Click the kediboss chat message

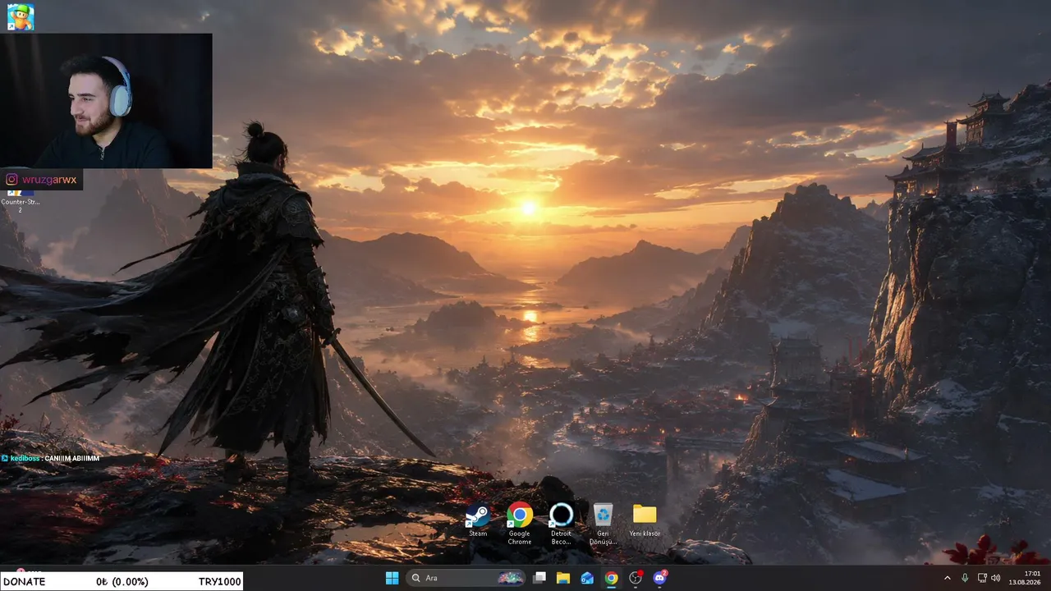tap(50, 458)
